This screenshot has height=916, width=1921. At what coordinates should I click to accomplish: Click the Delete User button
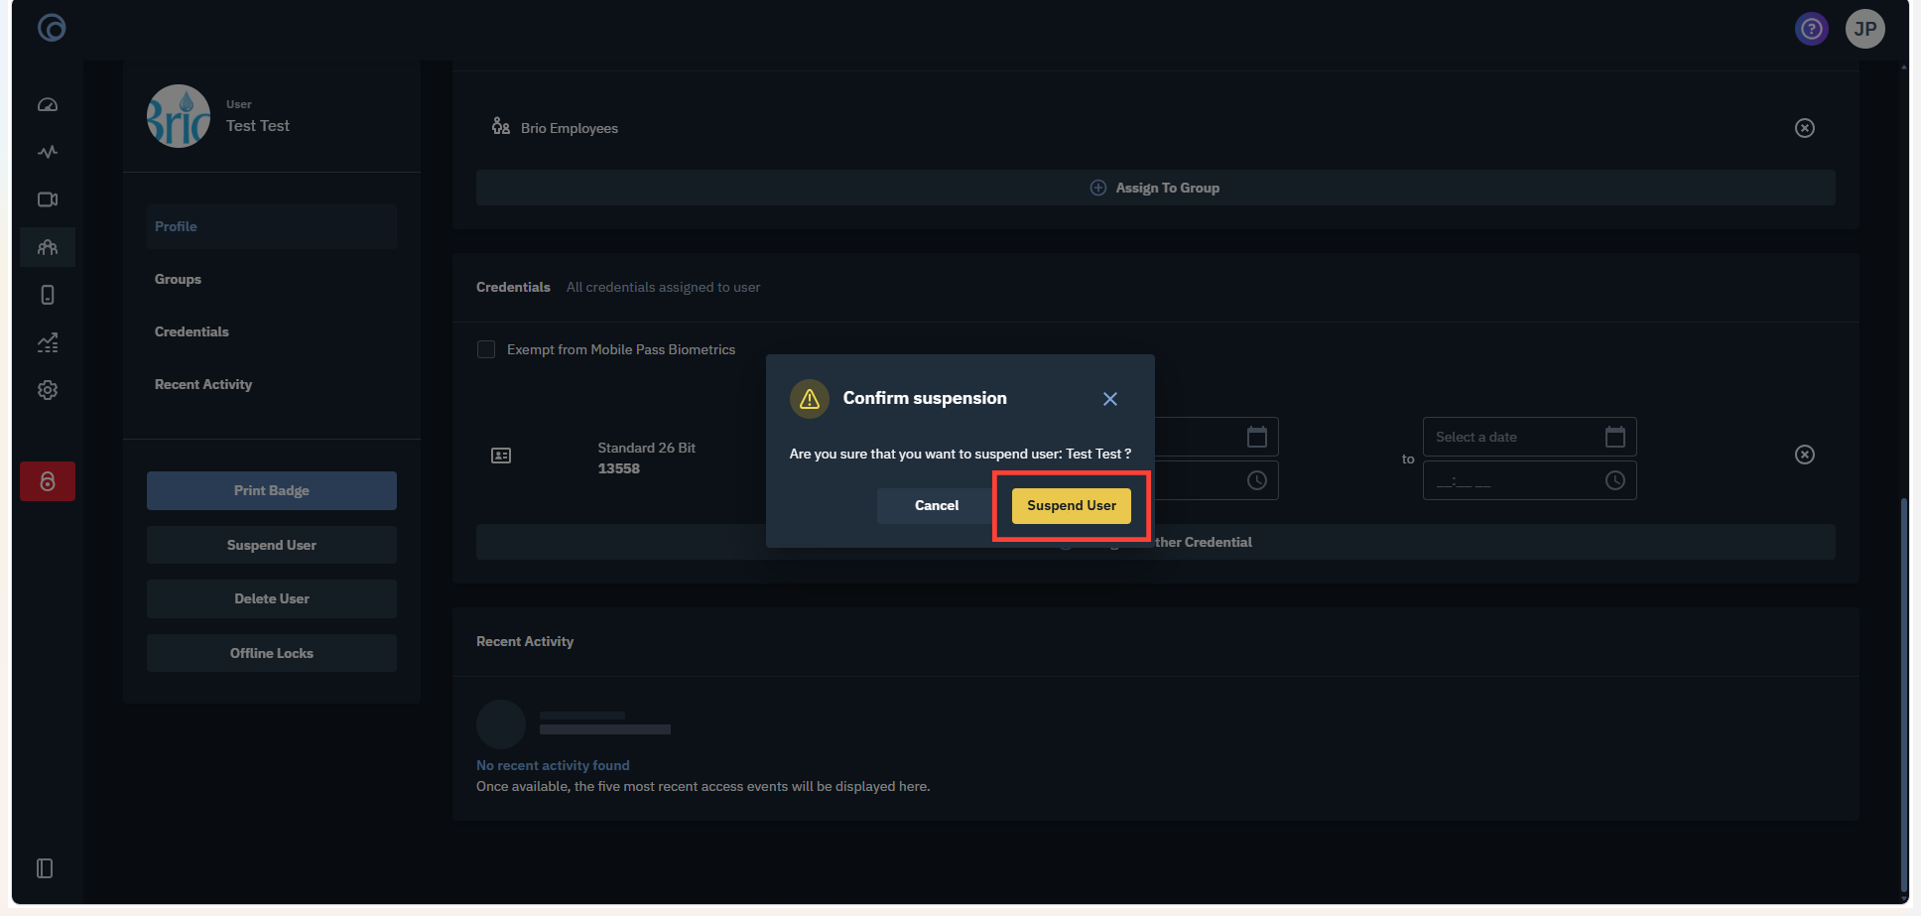(272, 598)
